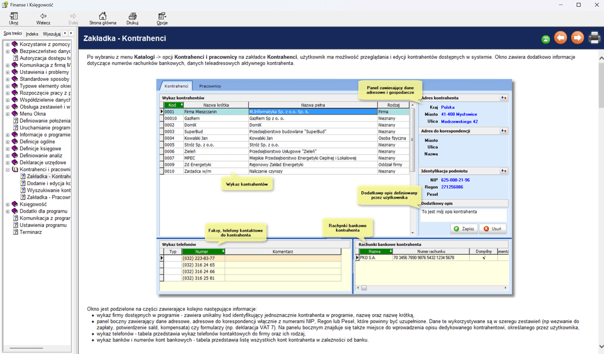The image size is (604, 354).
Task: Click the page icon beside Definiowanie położenia
Action: point(16,121)
